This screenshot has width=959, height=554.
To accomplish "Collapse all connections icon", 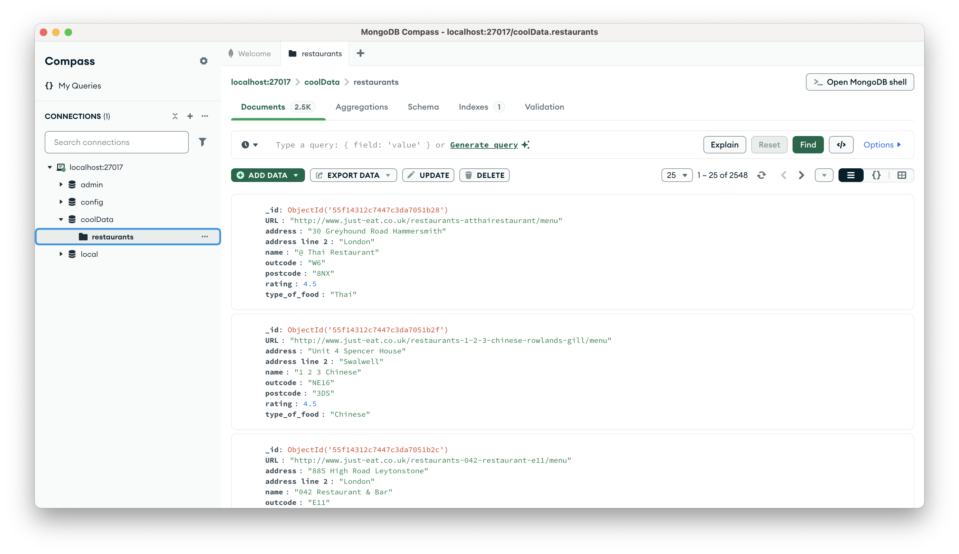I will coord(175,116).
